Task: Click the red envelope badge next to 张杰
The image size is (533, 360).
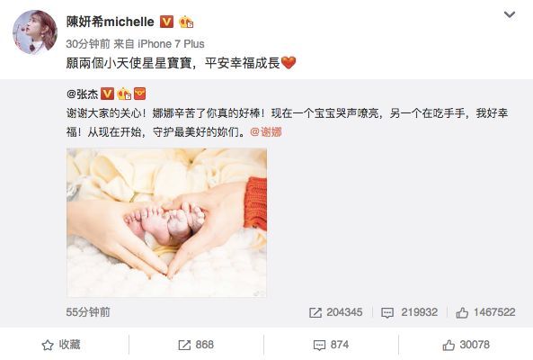Action: [139, 94]
